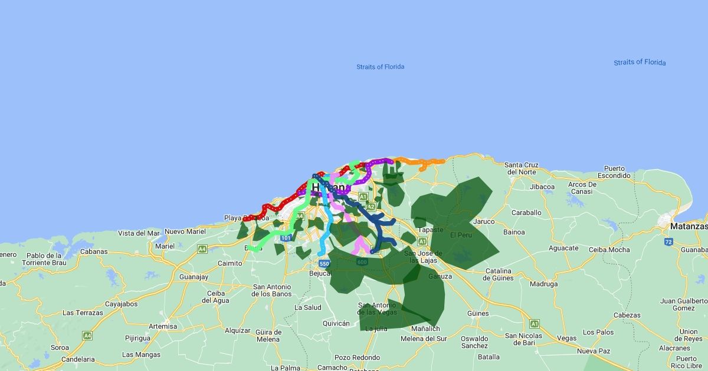Click the Mariel town label

[165, 246]
